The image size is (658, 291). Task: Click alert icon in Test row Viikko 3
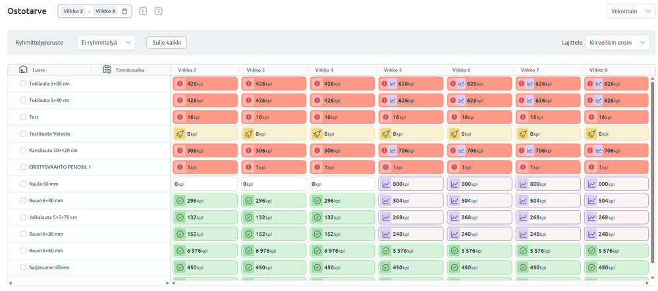point(249,117)
